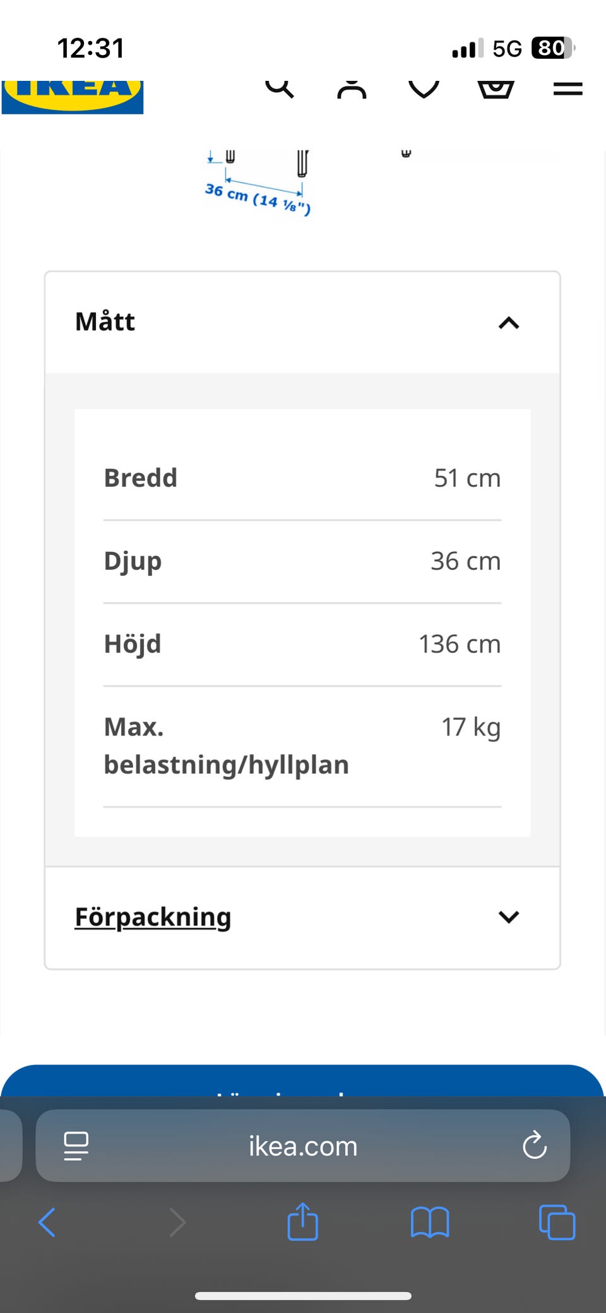Open Safari bookmarks book icon
Screen dimensions: 606x1313
tap(430, 1222)
